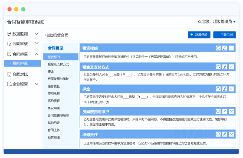Image resolution: width=243 pixels, height=158 pixels.
Task: Select 费用承担 in the catalog list
Action: (x=54, y=93)
